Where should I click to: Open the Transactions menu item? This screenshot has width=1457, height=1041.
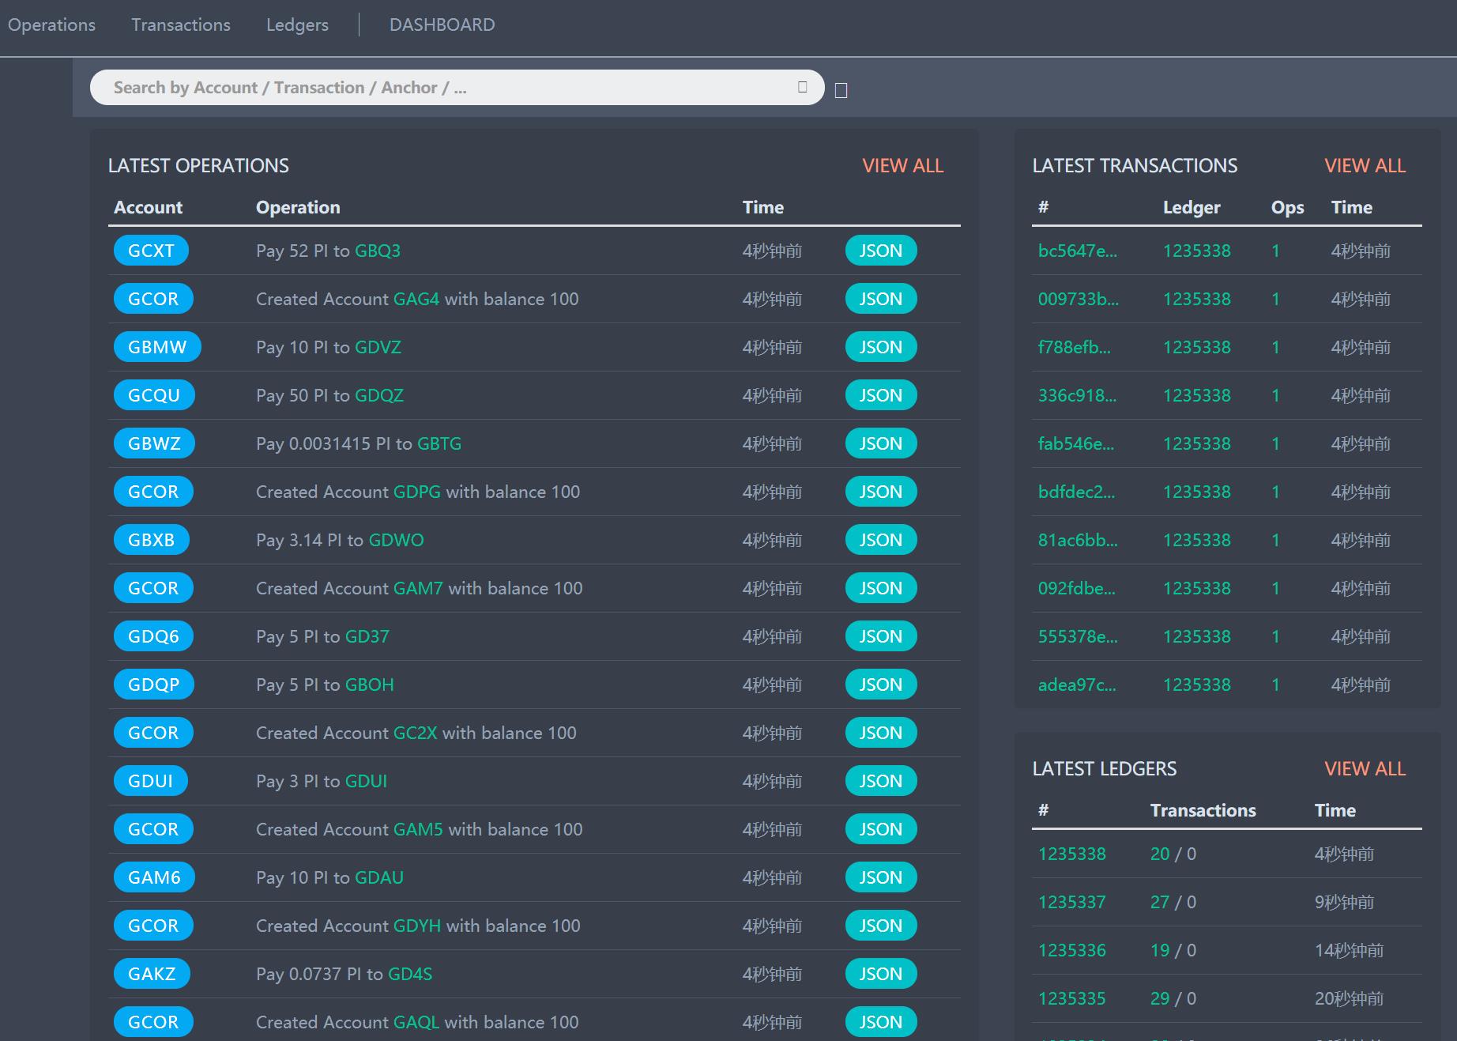tap(181, 25)
